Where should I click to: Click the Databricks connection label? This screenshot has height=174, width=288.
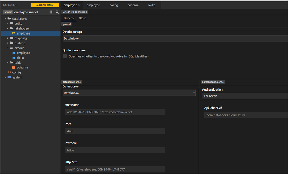pyautogui.click(x=75, y=12)
